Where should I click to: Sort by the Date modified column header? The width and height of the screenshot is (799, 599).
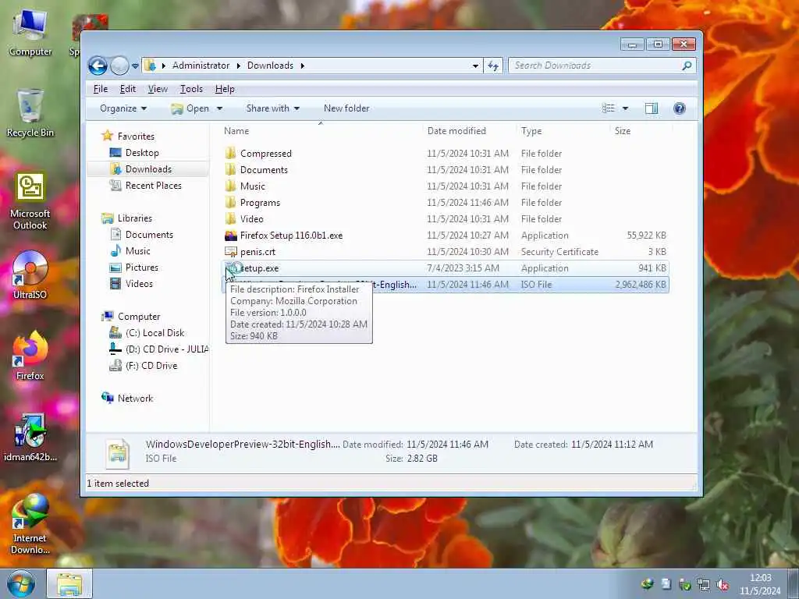(x=456, y=131)
